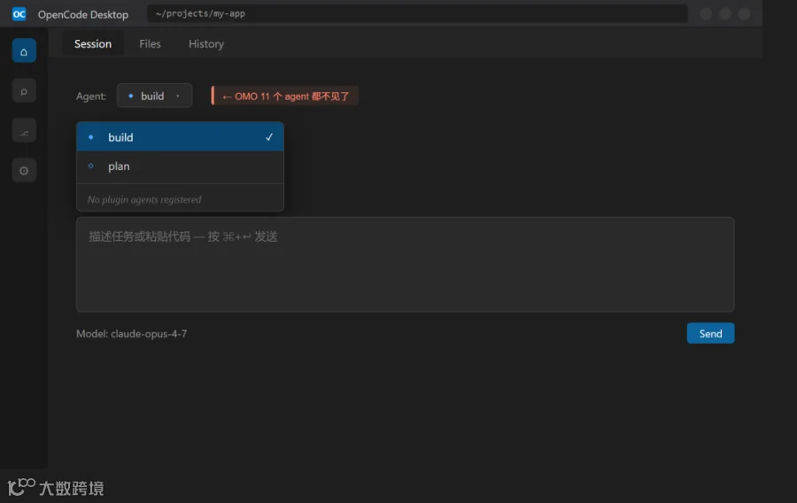Viewport: 797px width, 503px height.
Task: Select the build agent option
Action: pos(180,136)
